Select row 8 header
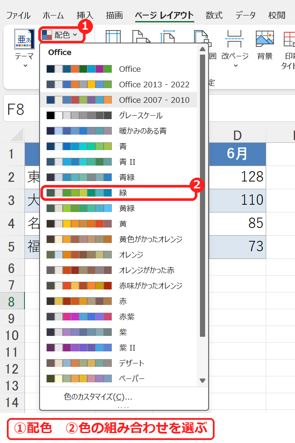The width and height of the screenshot is (295, 443). click(x=12, y=301)
